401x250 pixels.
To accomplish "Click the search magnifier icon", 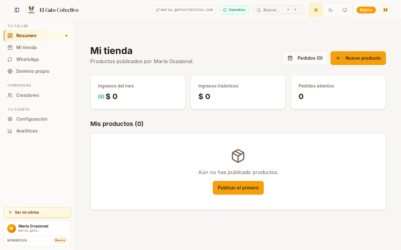I will pyautogui.click(x=259, y=10).
